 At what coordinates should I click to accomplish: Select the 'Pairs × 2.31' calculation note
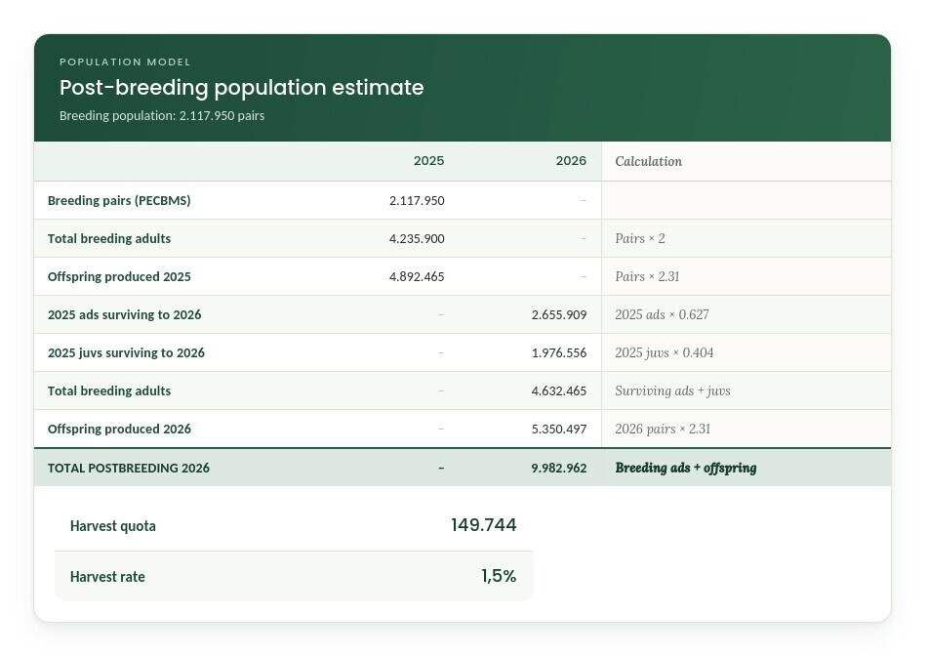[647, 277]
